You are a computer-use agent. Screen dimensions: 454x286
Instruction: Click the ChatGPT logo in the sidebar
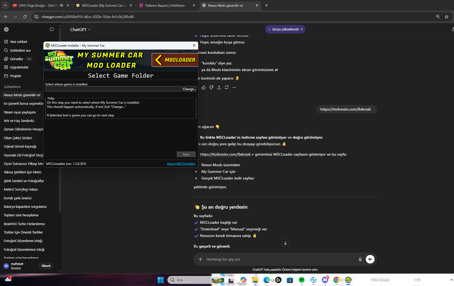[6, 29]
